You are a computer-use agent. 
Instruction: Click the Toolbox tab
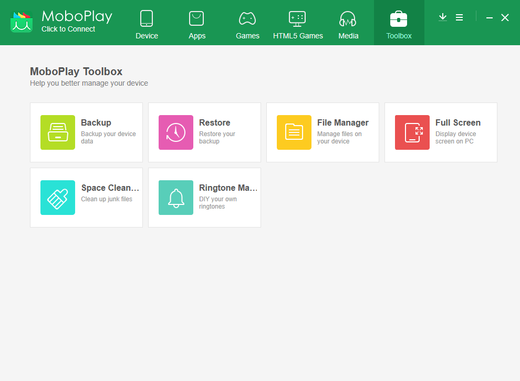[399, 24]
